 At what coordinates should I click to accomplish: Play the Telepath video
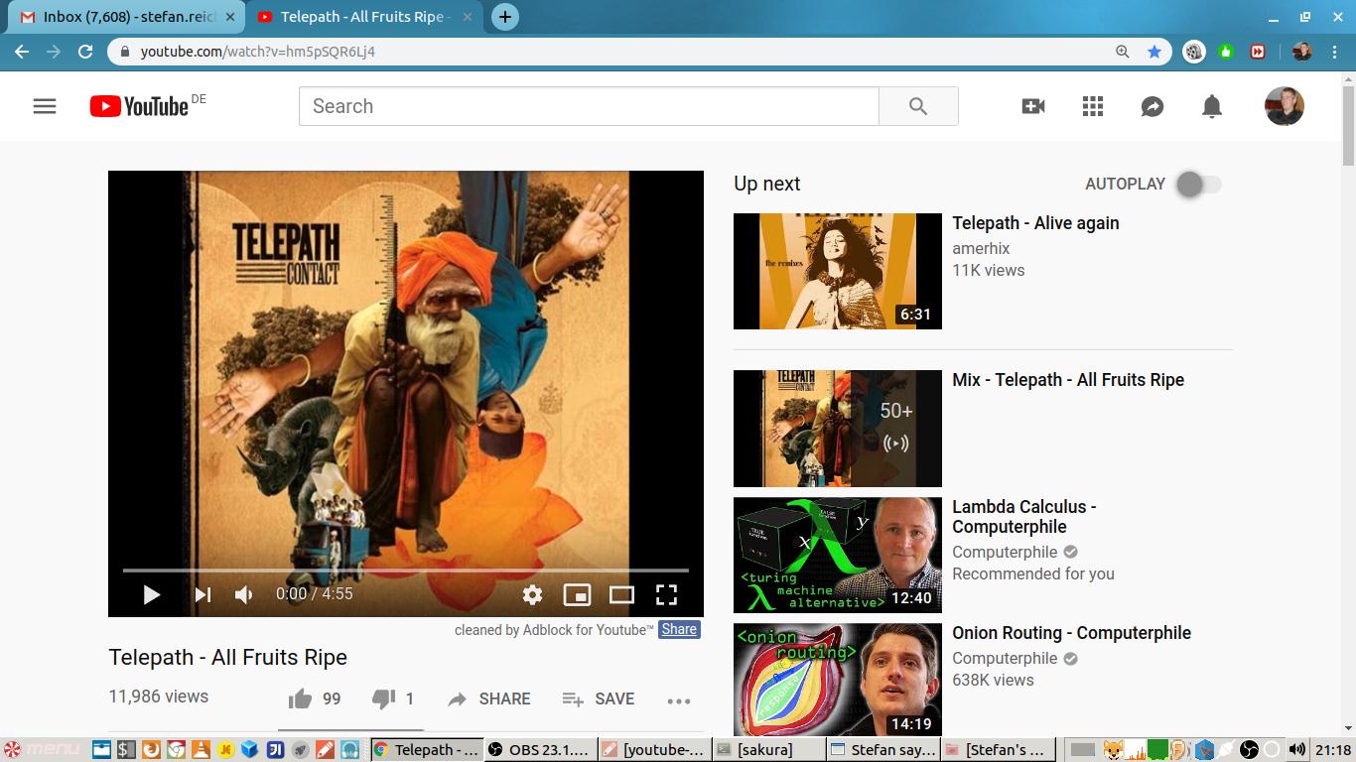(152, 594)
